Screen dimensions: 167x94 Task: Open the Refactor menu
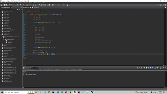[14, 3]
